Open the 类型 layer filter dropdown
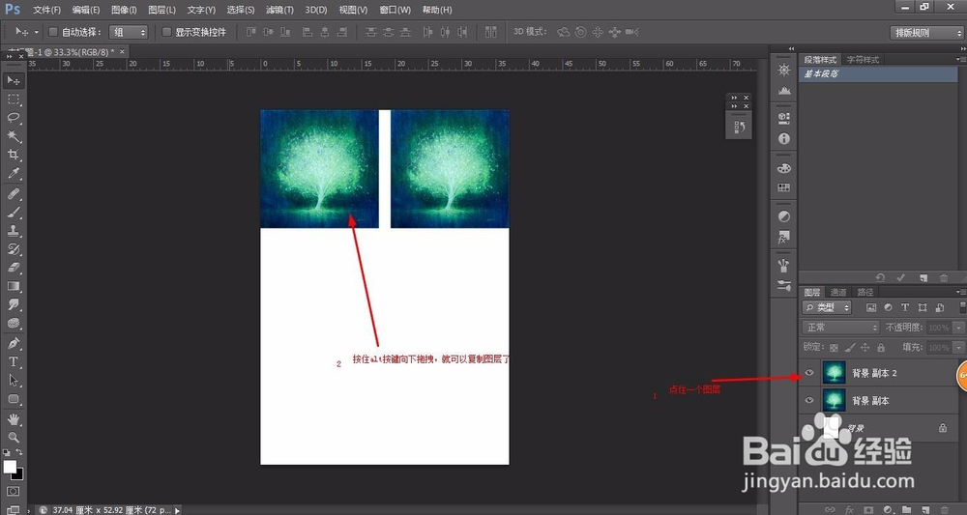Screen dimensions: 967x515 pos(827,307)
